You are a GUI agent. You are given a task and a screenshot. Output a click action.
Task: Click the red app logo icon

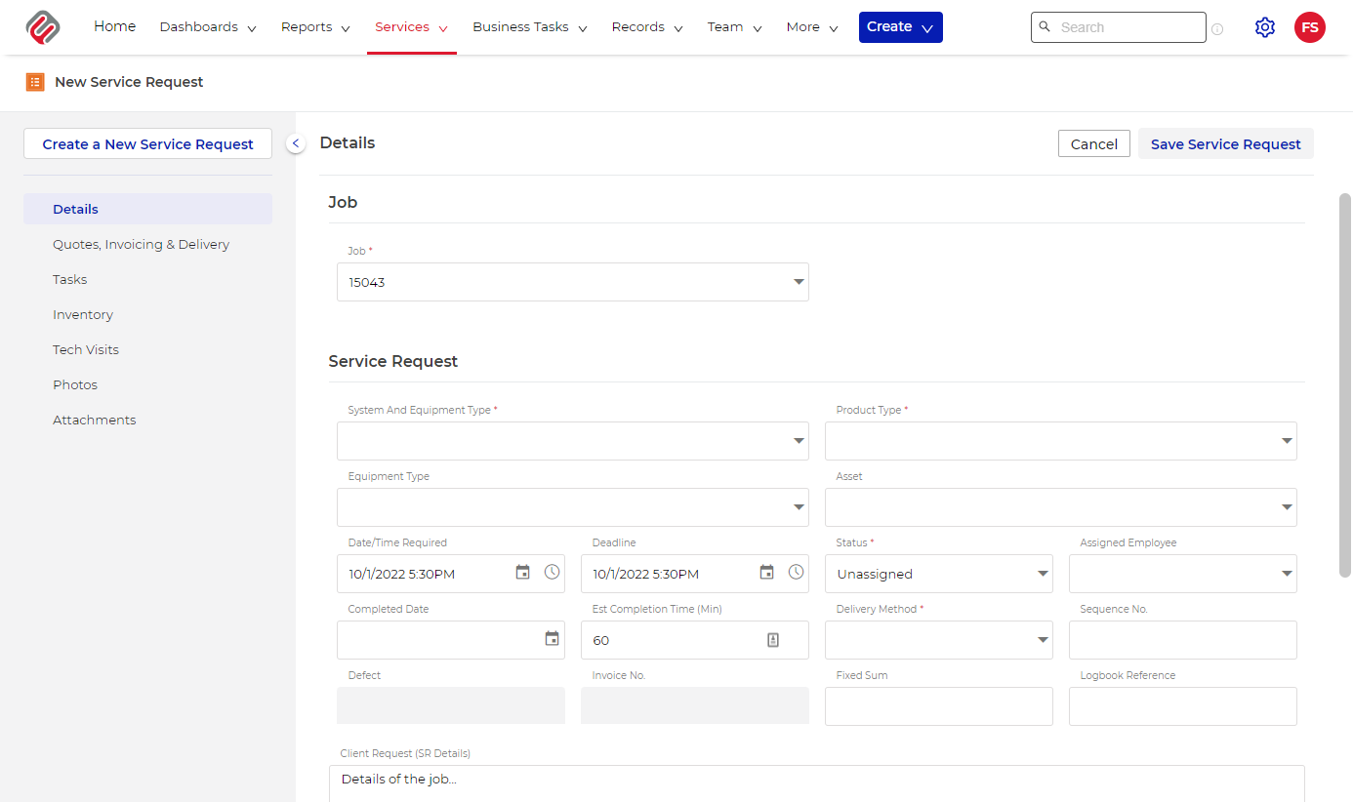43,27
